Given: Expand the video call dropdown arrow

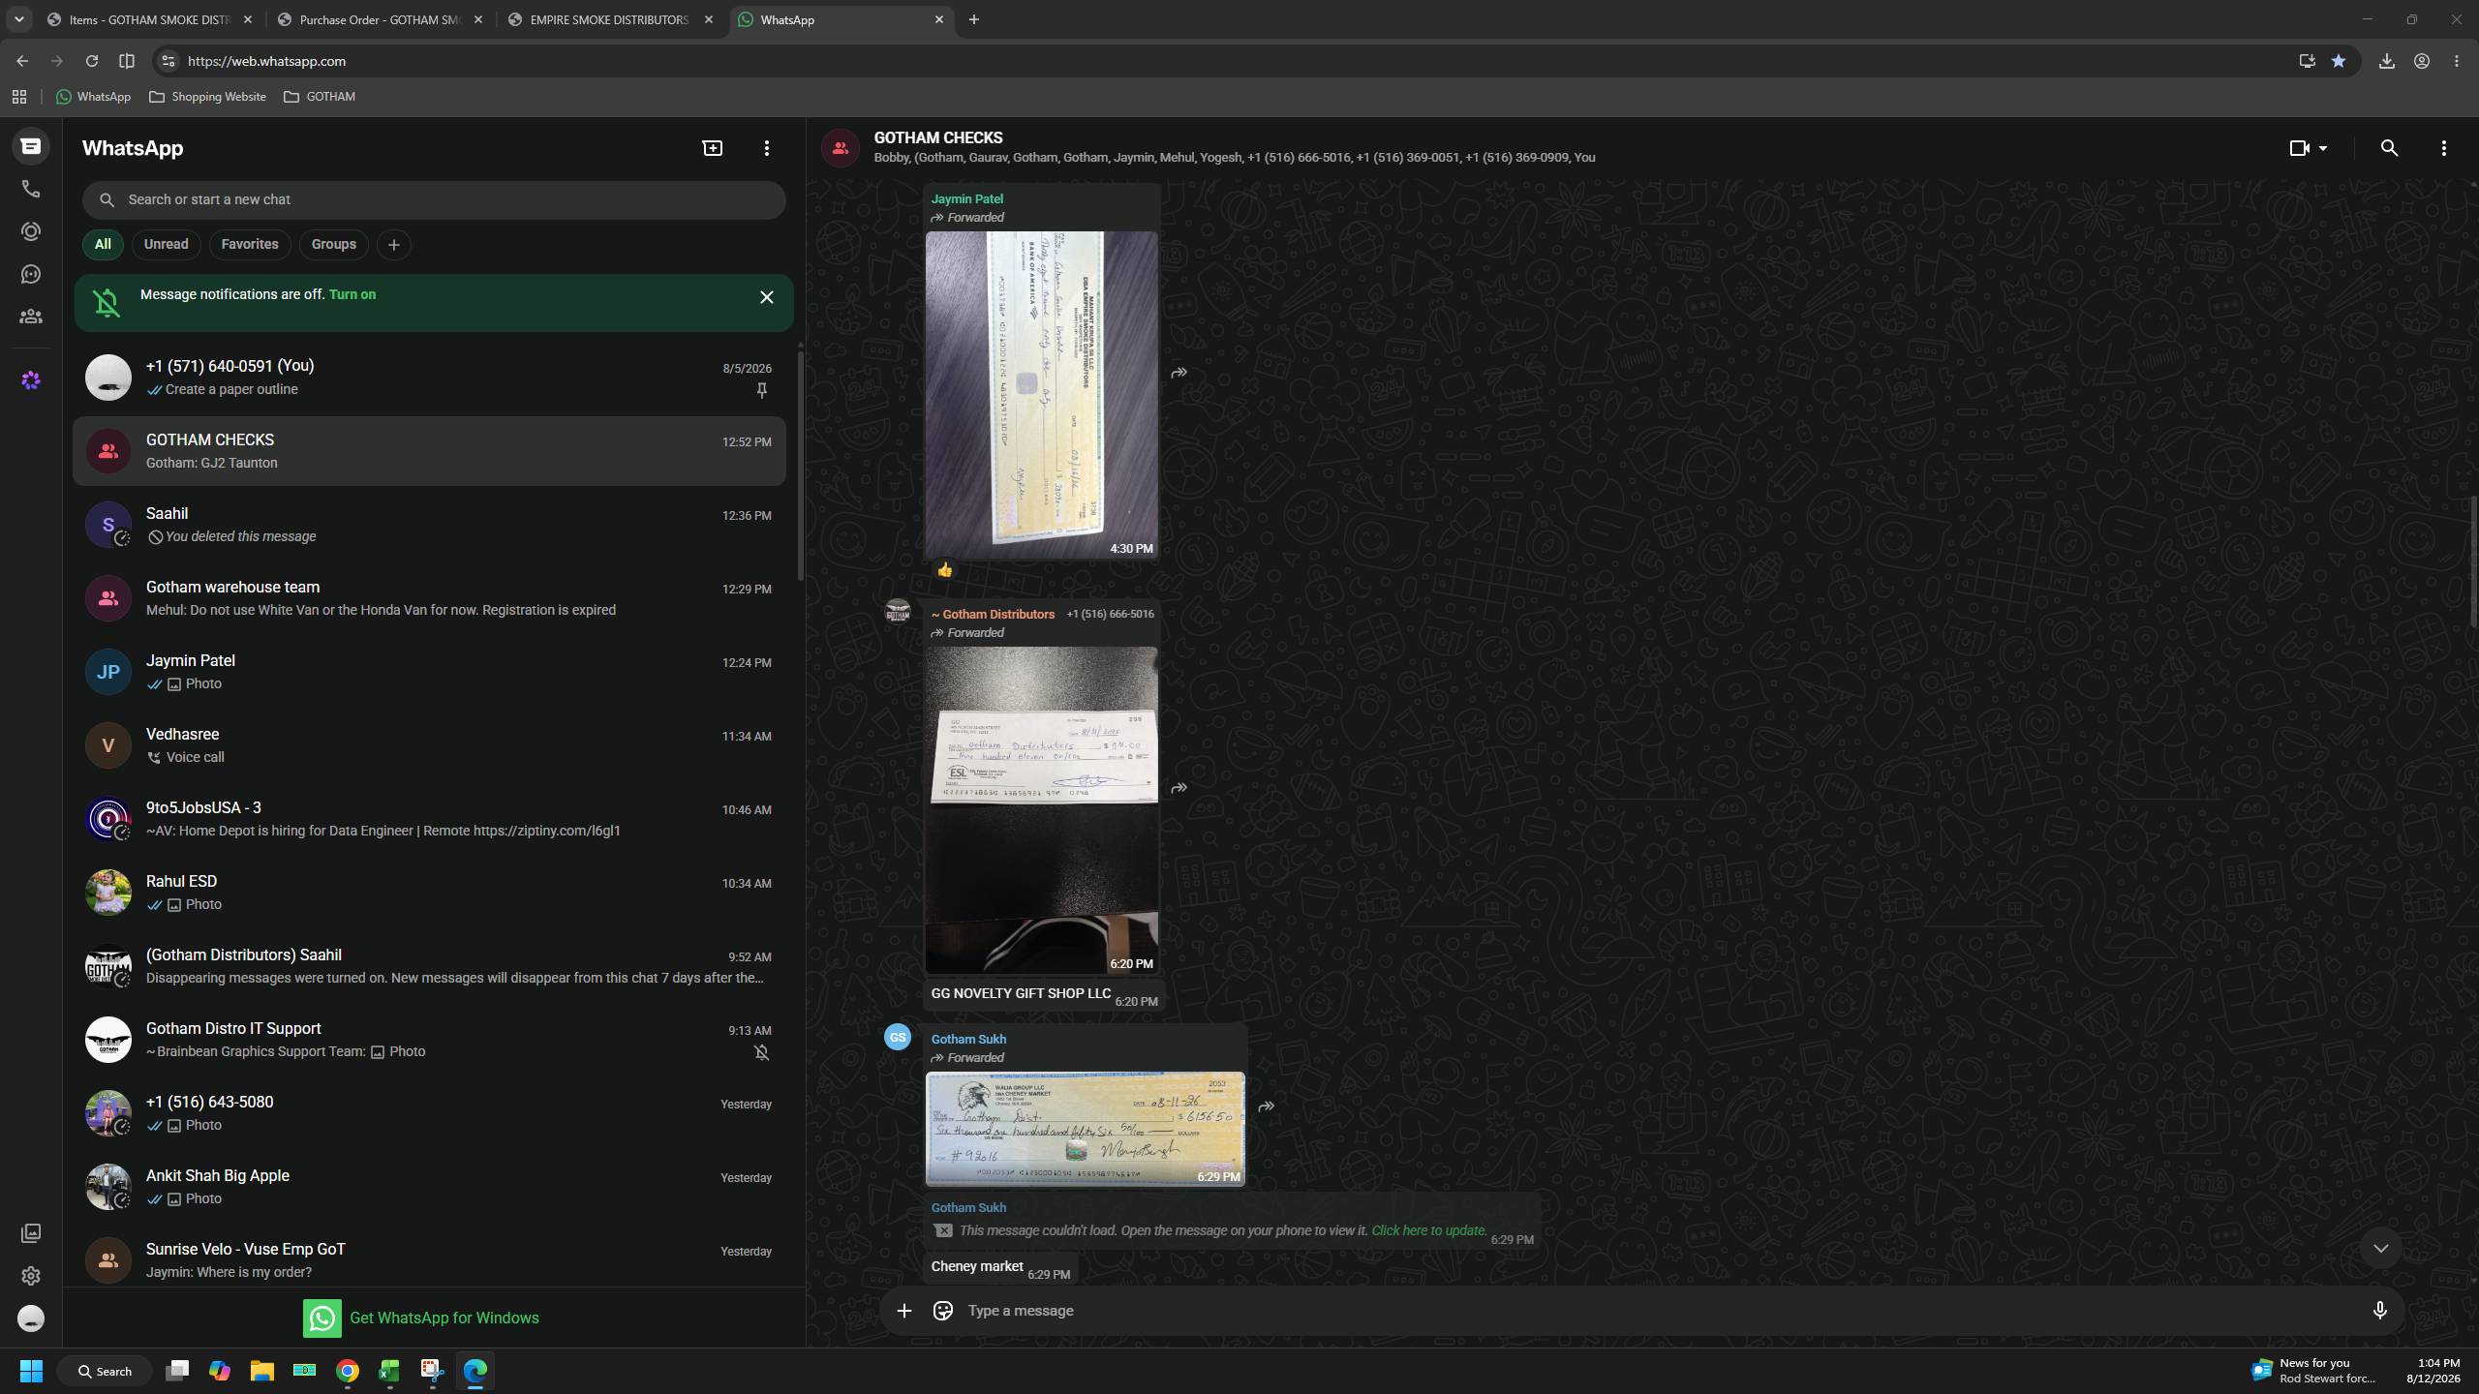Looking at the screenshot, I should pyautogui.click(x=2322, y=148).
